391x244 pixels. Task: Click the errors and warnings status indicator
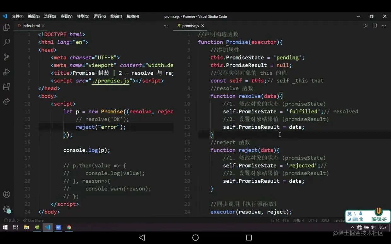click(12, 220)
